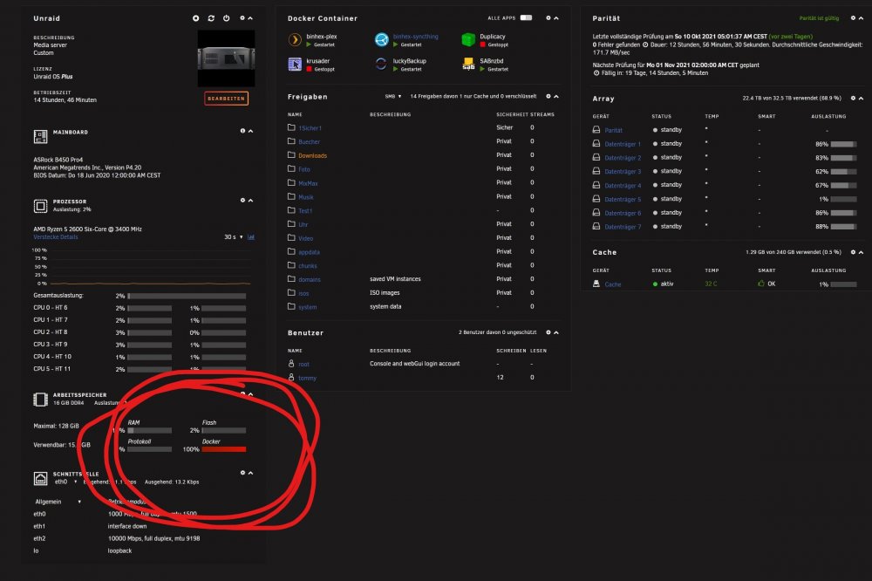Open the appdata share link
Viewport: 872px width, 581px height.
[x=309, y=252]
